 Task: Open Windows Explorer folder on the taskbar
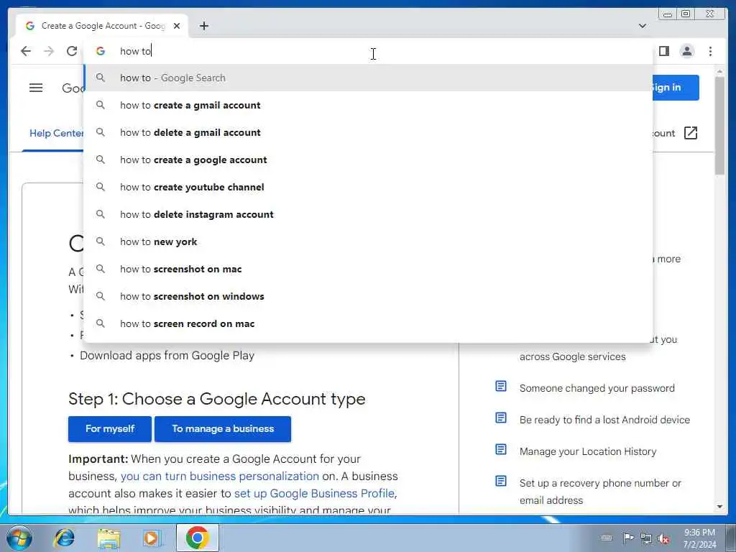tap(109, 538)
